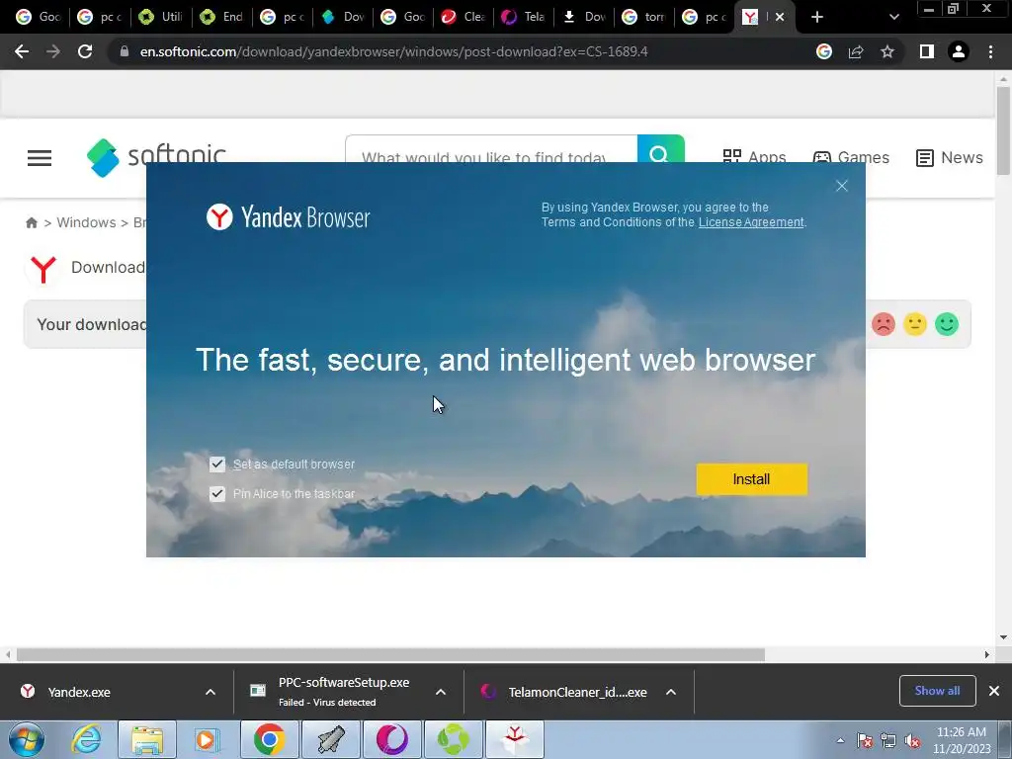Switch to the Utili tab
Image resolution: width=1012 pixels, height=759 pixels.
point(161,17)
